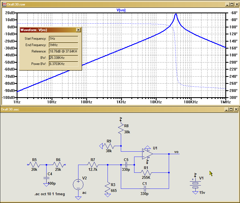Click the Draft30.raw waveform window icon
Viewport: 240px width, 203px height.
pyautogui.click(x=4, y=4)
